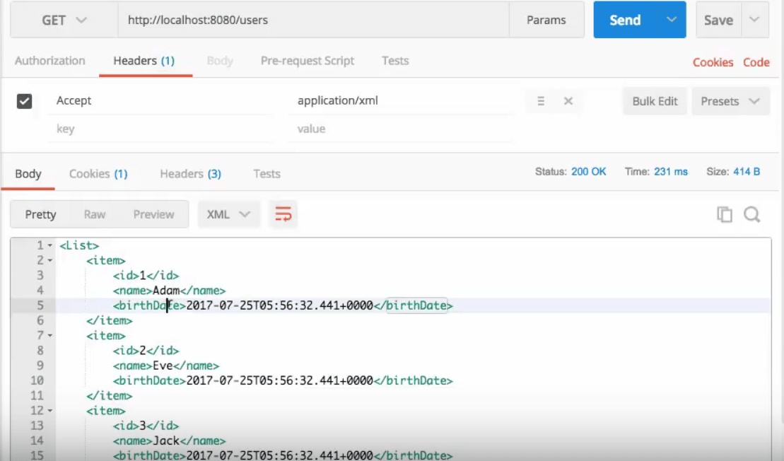Click the Params button
Image resolution: width=784 pixels, height=461 pixels.
point(546,20)
